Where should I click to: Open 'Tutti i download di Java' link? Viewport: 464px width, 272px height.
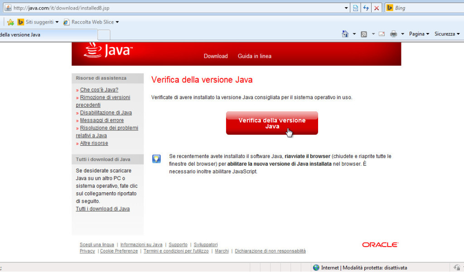coord(103,209)
